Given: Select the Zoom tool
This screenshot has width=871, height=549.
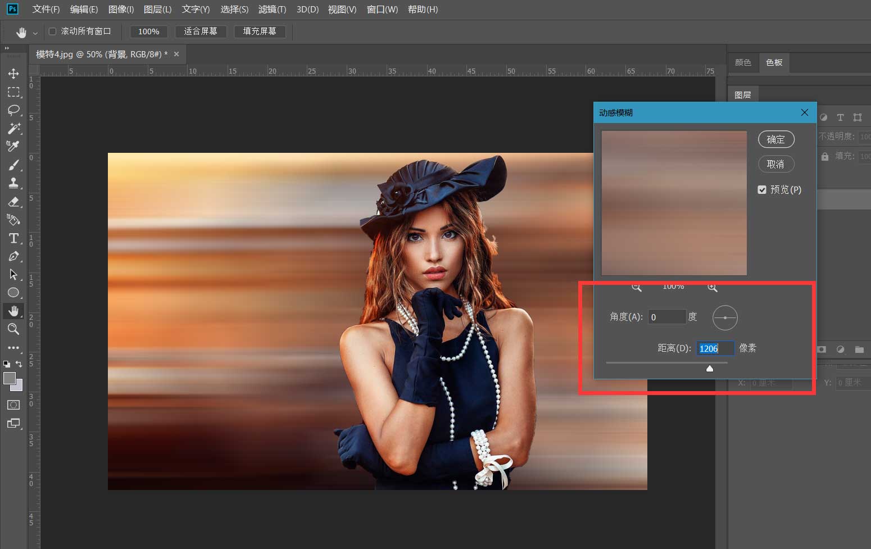Looking at the screenshot, I should pyautogui.click(x=13, y=329).
